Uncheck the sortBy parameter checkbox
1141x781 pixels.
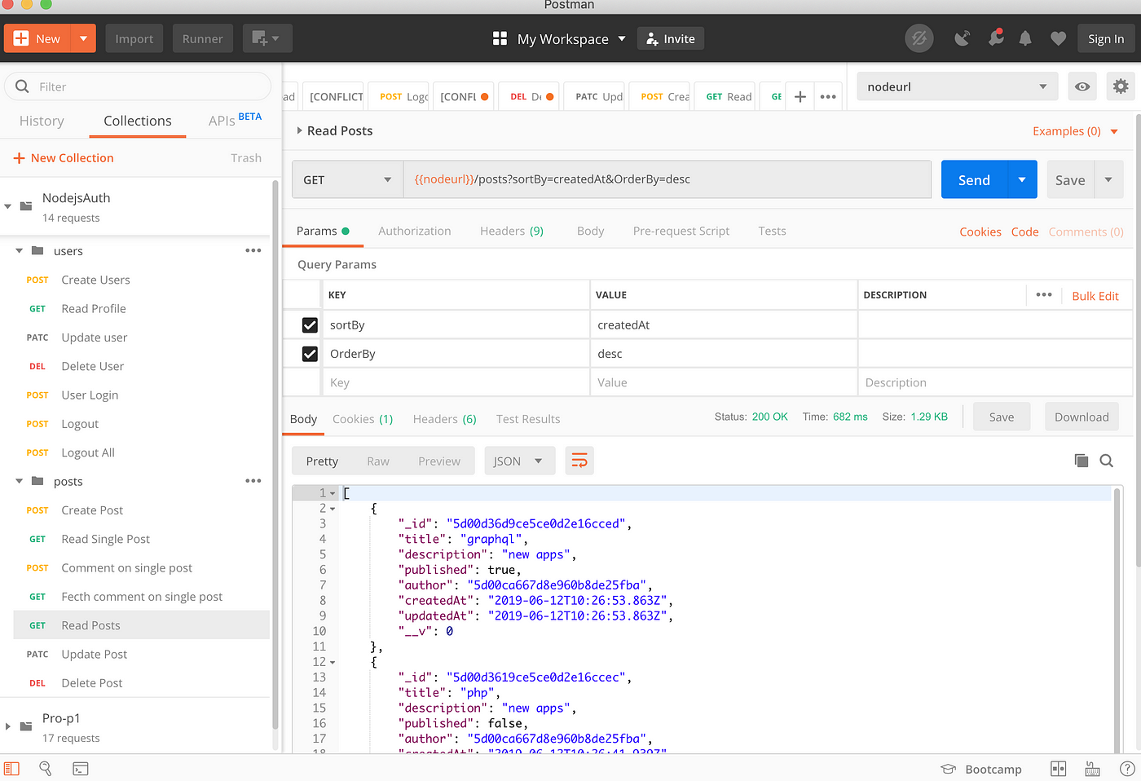pyautogui.click(x=310, y=324)
